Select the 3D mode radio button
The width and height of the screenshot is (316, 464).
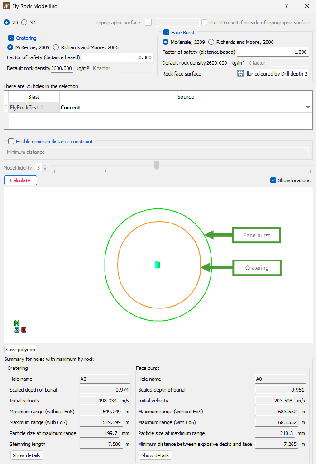tap(24, 23)
